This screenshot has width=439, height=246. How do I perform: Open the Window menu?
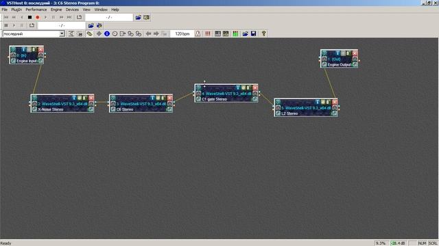tap(101, 10)
